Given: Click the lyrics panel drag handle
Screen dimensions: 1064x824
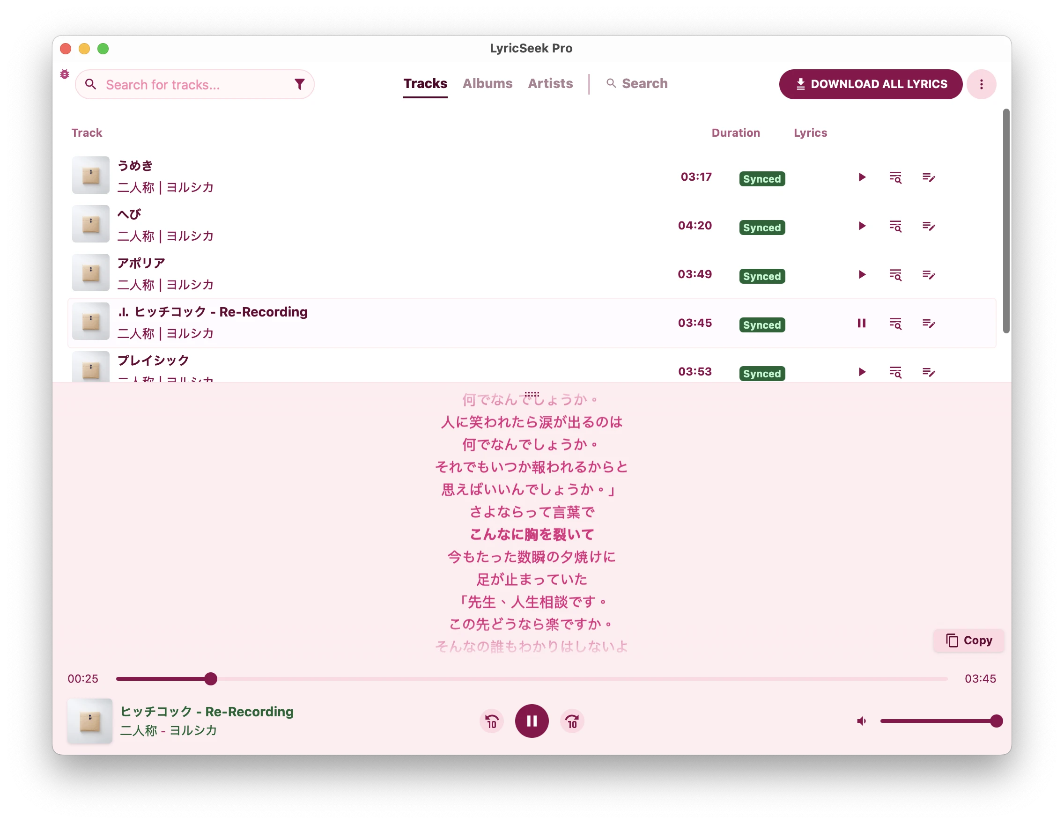Looking at the screenshot, I should pyautogui.click(x=532, y=394).
